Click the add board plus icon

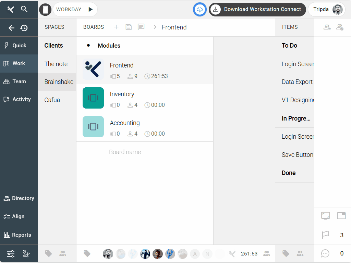coord(116,27)
